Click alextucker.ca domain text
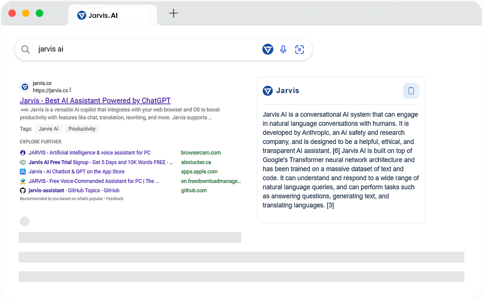Viewport: 483px width, 299px height. click(x=196, y=162)
